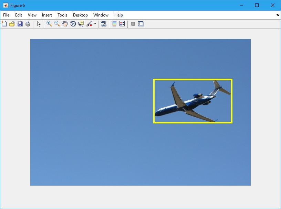Click the Hide Plot Tools icon
The width and height of the screenshot is (281, 209).
(133, 24)
